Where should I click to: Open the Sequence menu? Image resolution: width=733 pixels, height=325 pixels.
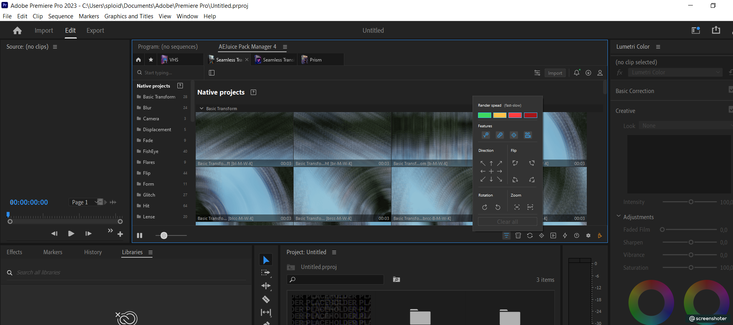pyautogui.click(x=60, y=16)
